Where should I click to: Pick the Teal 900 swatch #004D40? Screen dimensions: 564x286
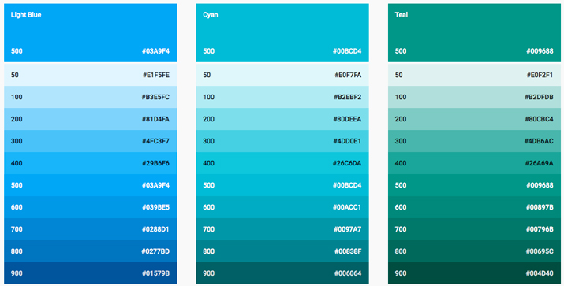pos(474,273)
